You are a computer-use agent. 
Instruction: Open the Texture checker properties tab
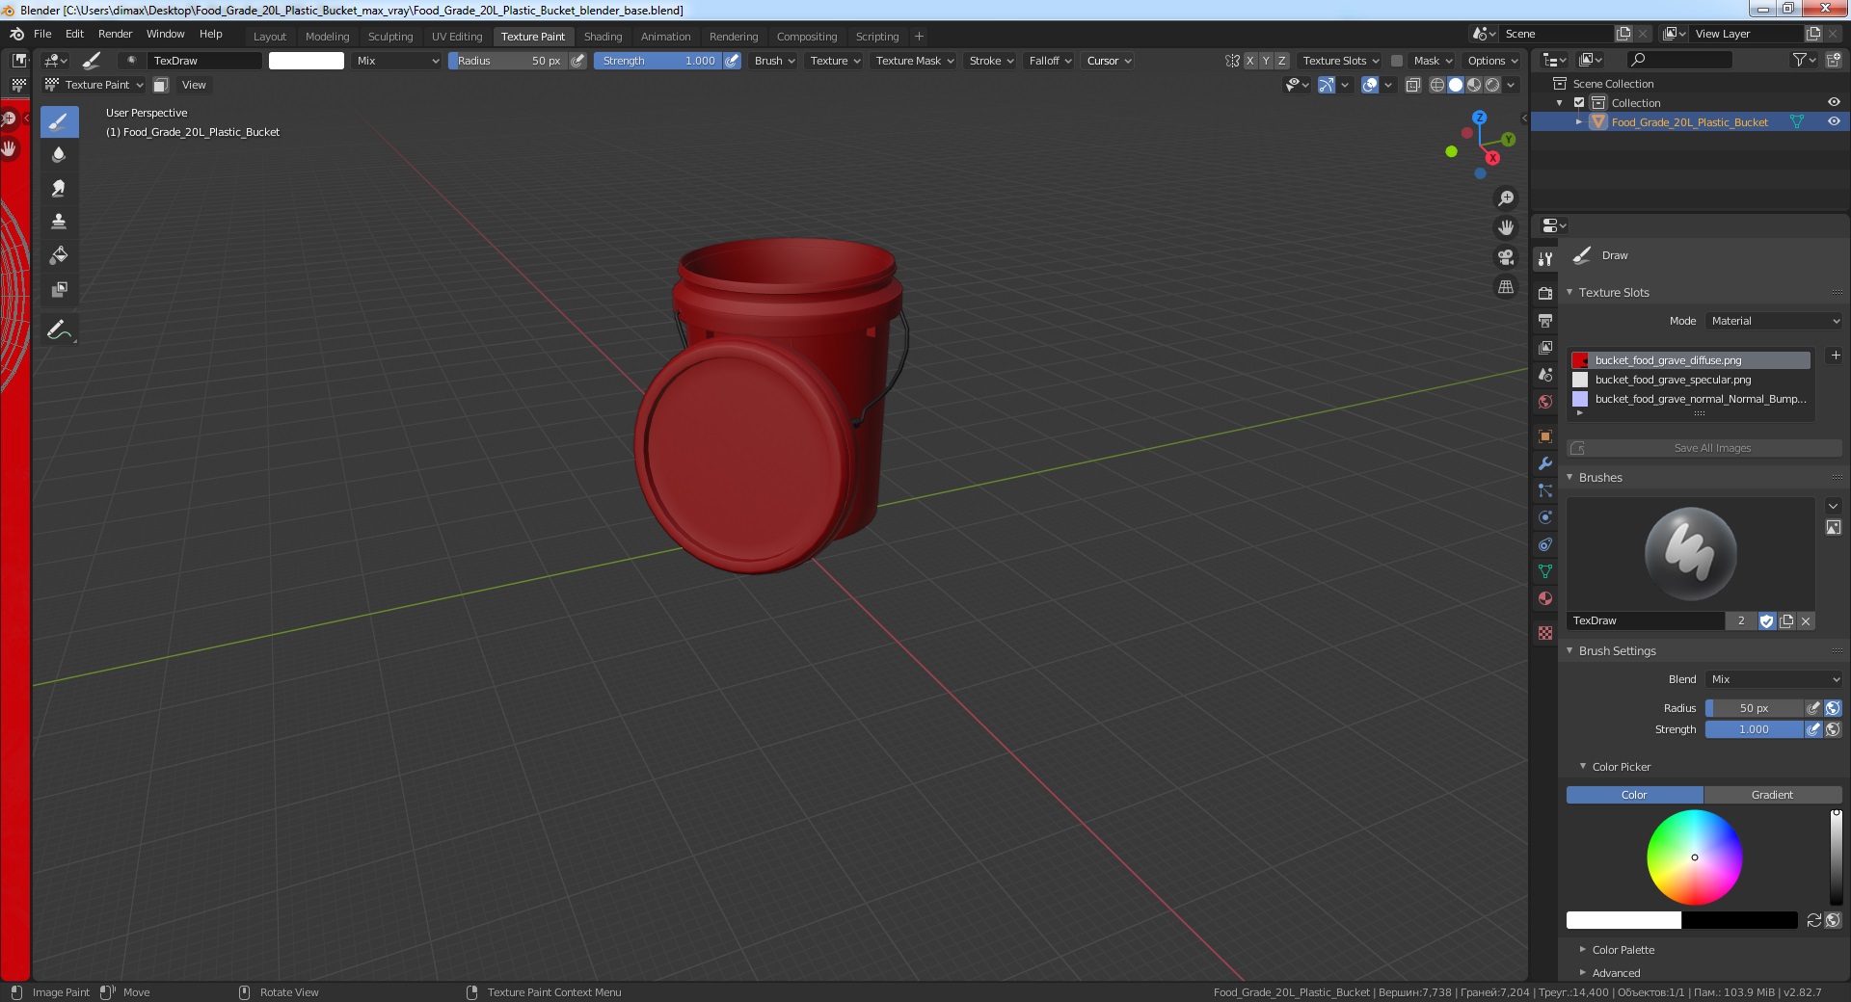(x=1545, y=633)
